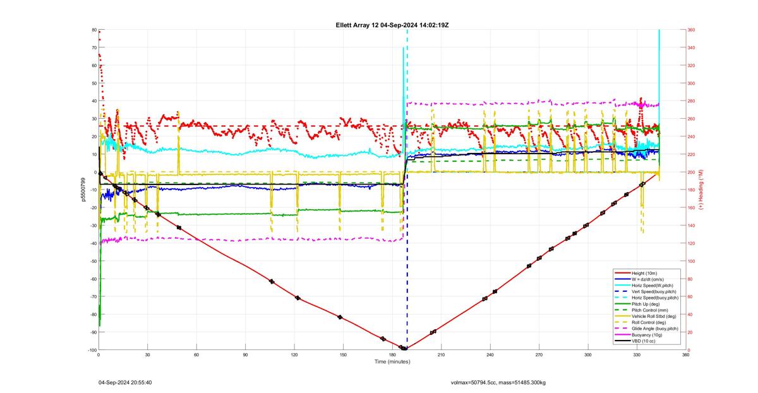Click the 180 tick on the heading axis
This screenshot has height=393, width=758.
click(691, 190)
